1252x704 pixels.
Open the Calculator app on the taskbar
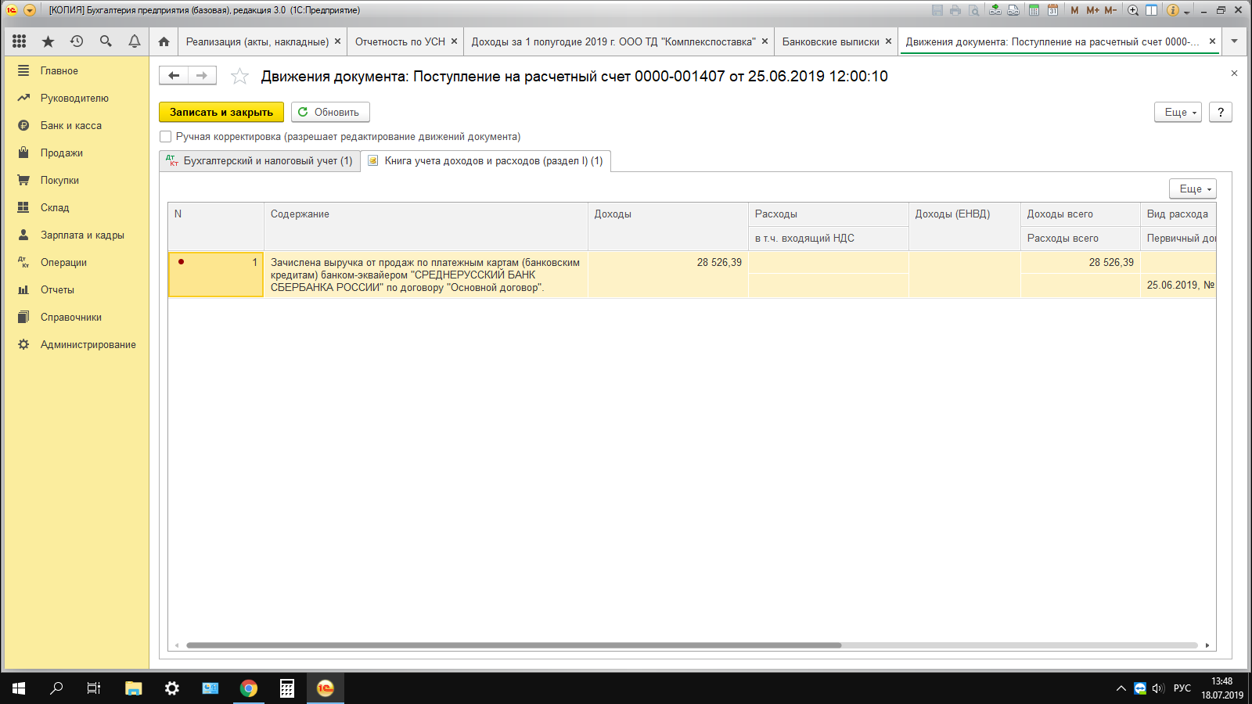pyautogui.click(x=287, y=688)
